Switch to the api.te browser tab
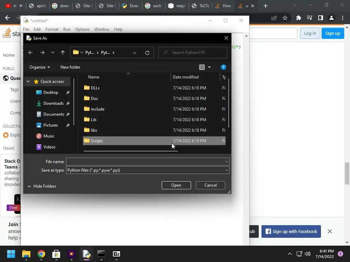The height and width of the screenshot is (262, 350). click(x=38, y=6)
